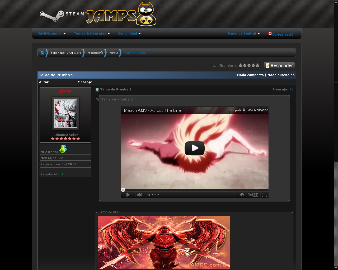Click the small play icon in video controls
The image size is (338, 270).
(x=128, y=195)
